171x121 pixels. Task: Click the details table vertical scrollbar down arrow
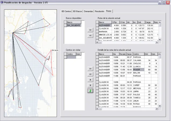coord(160,106)
